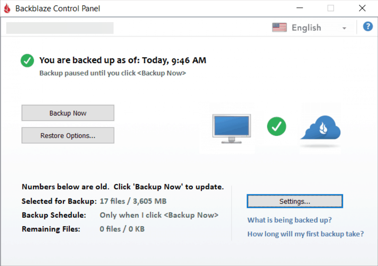Click the Backblaze flame logo in title bar
This screenshot has width=378, height=266.
click(x=7, y=9)
